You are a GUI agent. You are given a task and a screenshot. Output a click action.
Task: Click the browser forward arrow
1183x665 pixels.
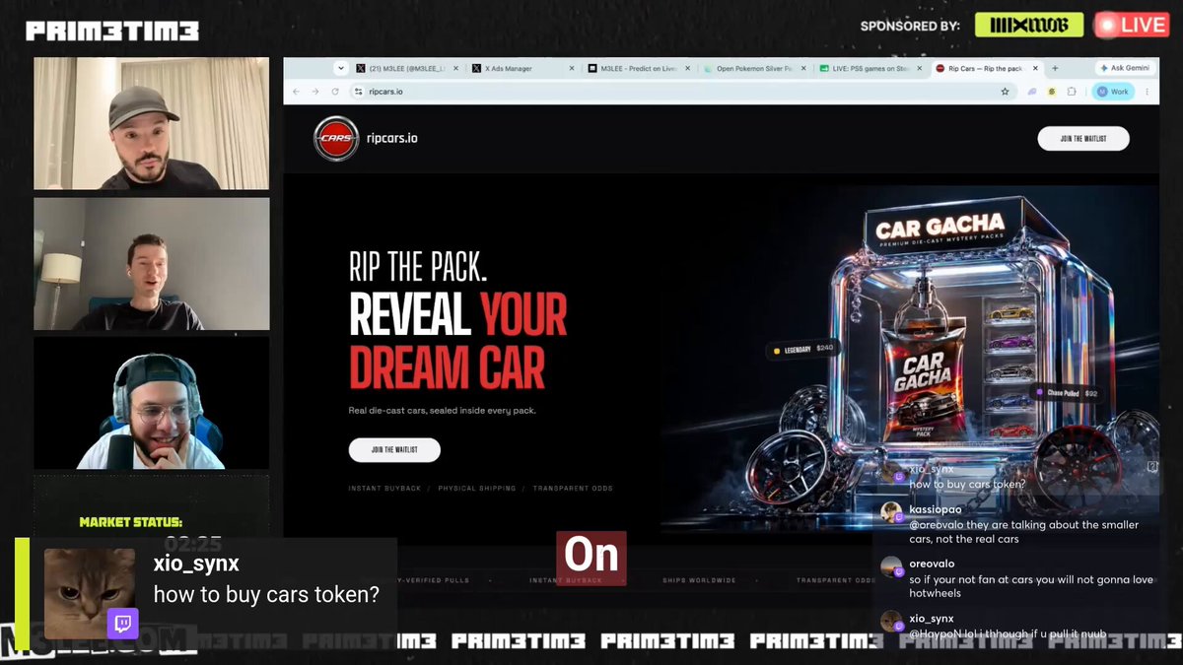point(314,92)
